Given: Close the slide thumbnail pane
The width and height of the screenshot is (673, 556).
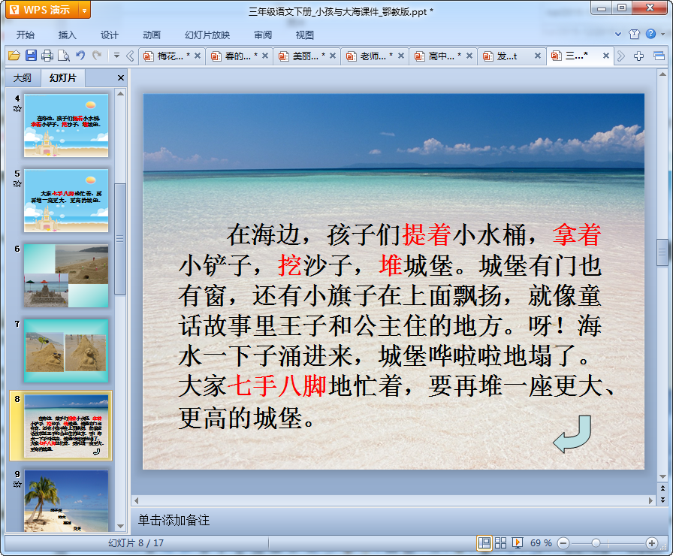Looking at the screenshot, I should [x=121, y=77].
